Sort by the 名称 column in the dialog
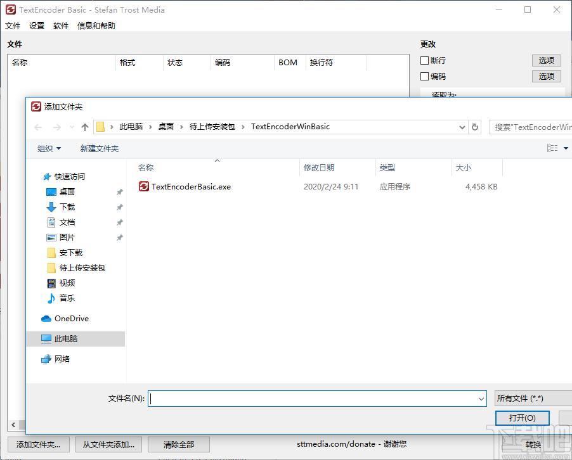Screen dimensions: 572x460 click(x=218, y=168)
